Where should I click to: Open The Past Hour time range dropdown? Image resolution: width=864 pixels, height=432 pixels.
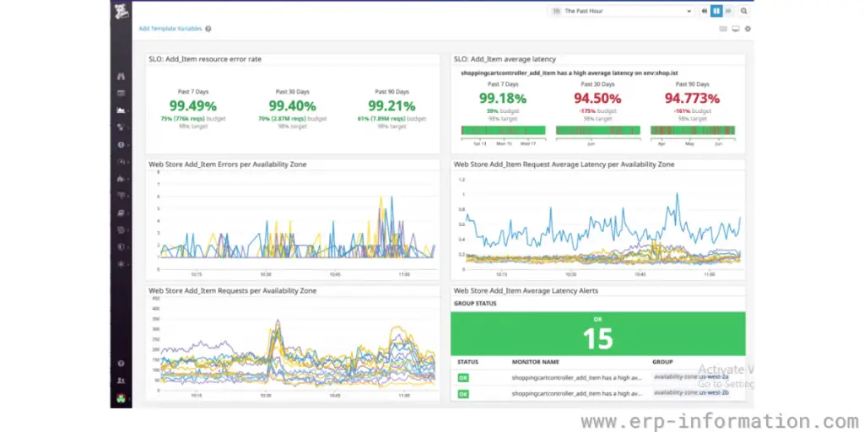(x=622, y=11)
